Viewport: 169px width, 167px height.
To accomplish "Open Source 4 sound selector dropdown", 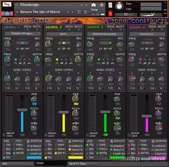I will (x=147, y=34).
